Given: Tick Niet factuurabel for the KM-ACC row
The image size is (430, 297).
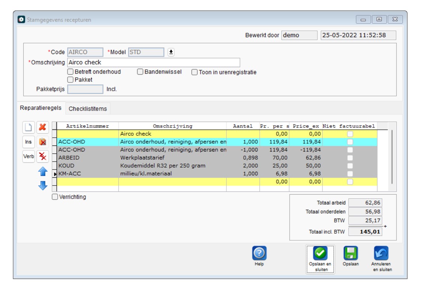Looking at the screenshot, I should click(350, 174).
